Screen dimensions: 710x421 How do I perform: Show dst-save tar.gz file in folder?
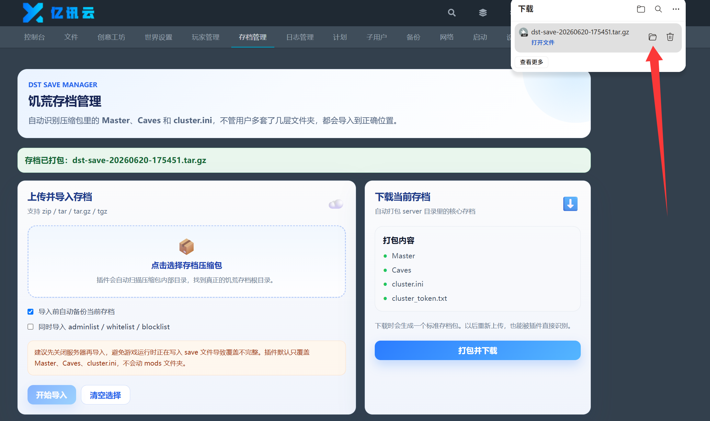(x=652, y=37)
